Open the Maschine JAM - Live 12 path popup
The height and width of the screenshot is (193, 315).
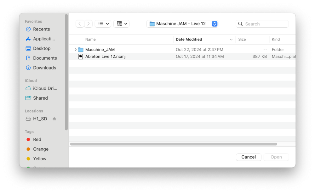pyautogui.click(x=182, y=24)
